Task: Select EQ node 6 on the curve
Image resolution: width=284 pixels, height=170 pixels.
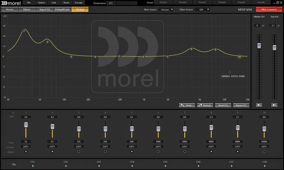Action: click(143, 57)
